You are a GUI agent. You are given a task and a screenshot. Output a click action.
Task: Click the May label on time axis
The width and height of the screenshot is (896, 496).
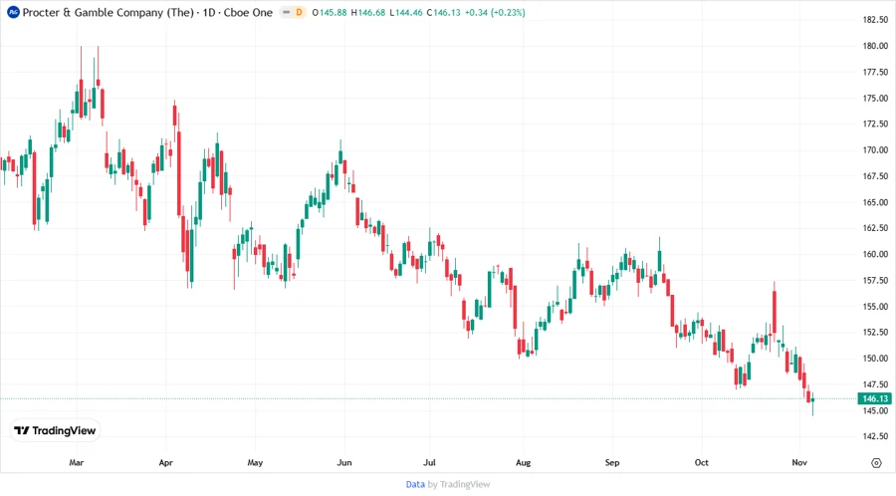point(255,462)
